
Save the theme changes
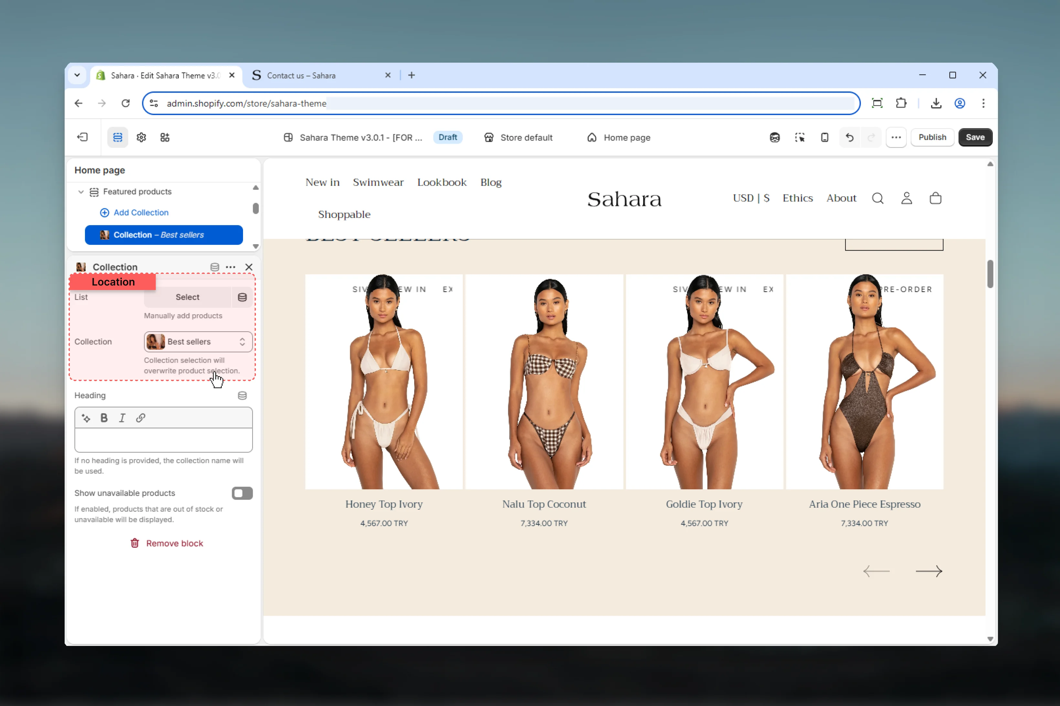click(975, 137)
